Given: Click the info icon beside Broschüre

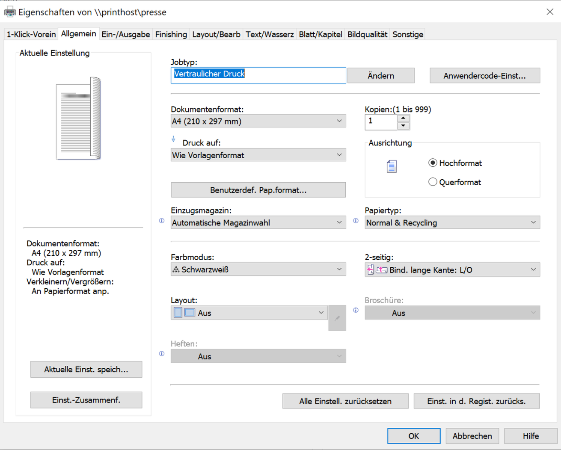Looking at the screenshot, I should [x=356, y=310].
